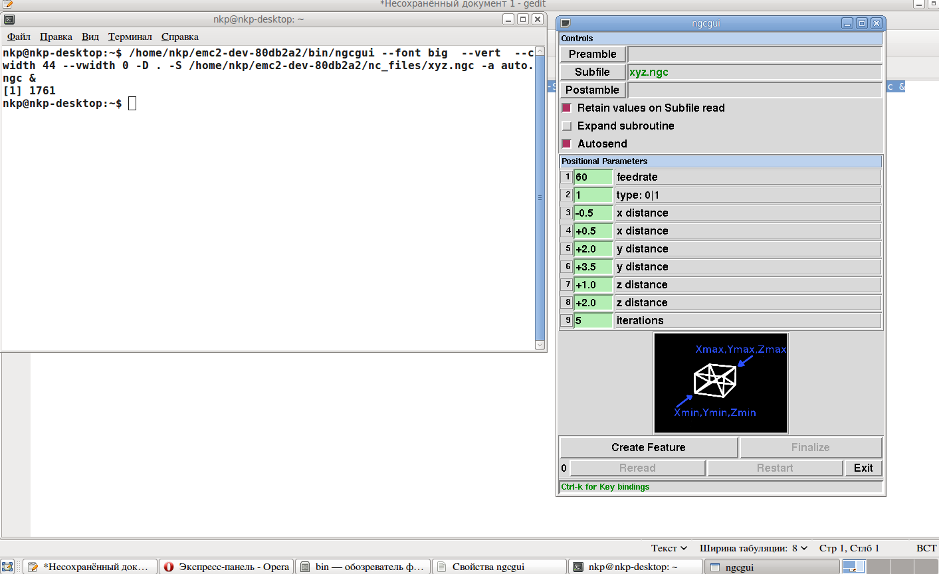Click the Positional Parameters header
This screenshot has width=939, height=574.
pos(721,161)
